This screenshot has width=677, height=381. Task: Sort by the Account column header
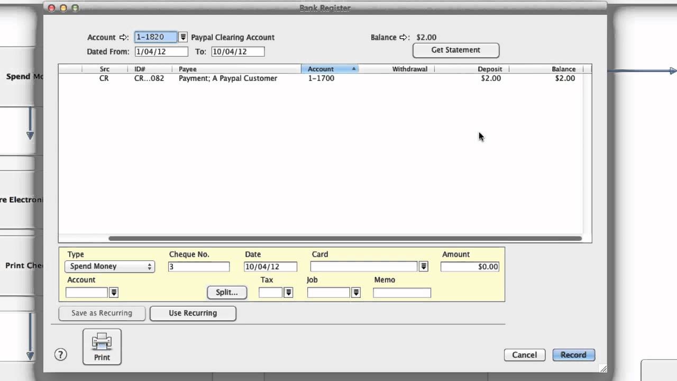(x=330, y=69)
